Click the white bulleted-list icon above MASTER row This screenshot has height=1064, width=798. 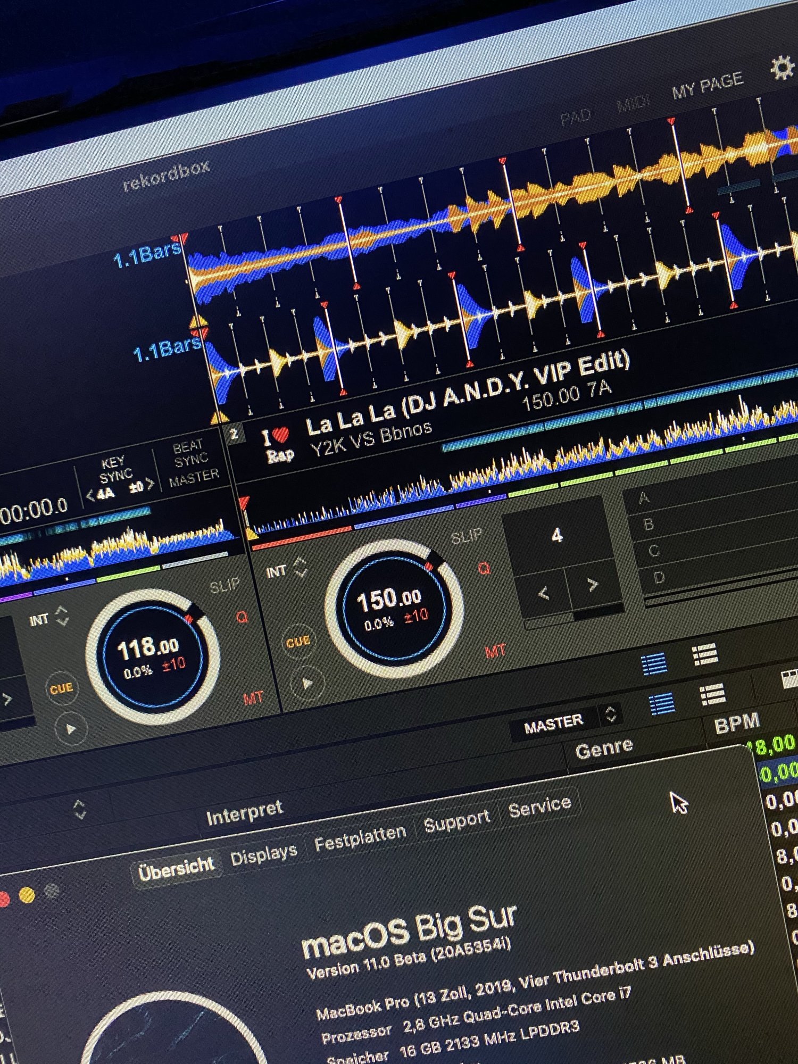pyautogui.click(x=705, y=655)
